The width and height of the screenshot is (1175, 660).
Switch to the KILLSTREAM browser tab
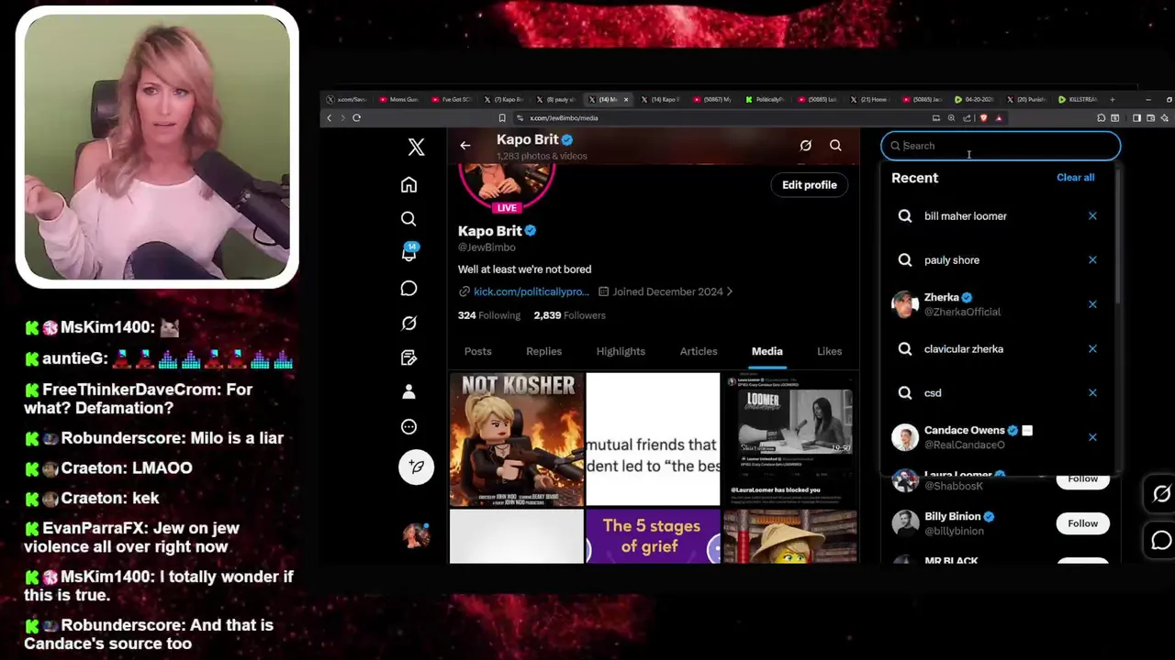coord(1078,99)
